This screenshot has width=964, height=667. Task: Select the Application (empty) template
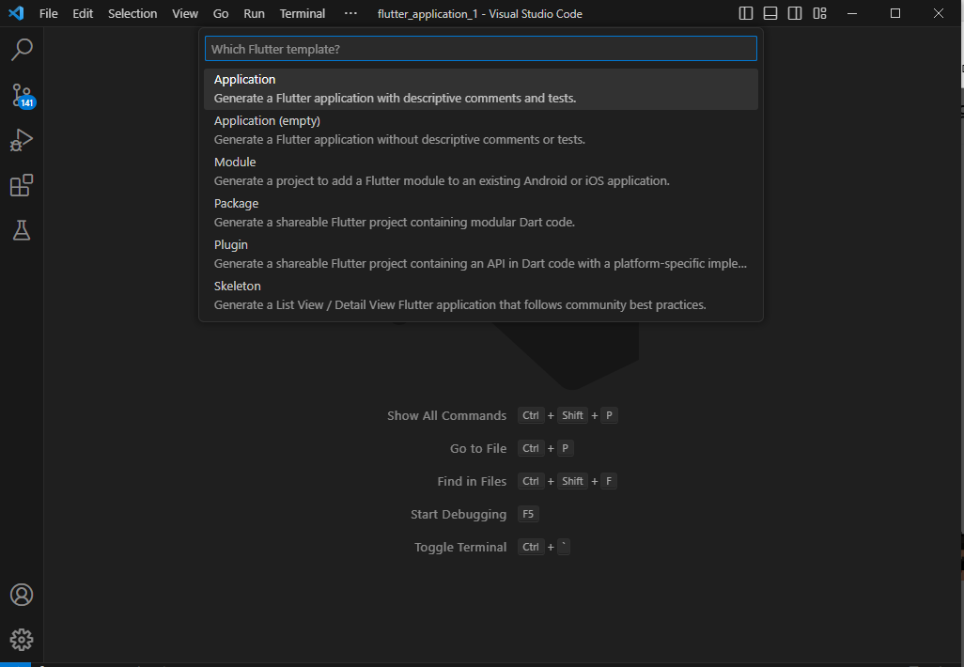point(481,131)
